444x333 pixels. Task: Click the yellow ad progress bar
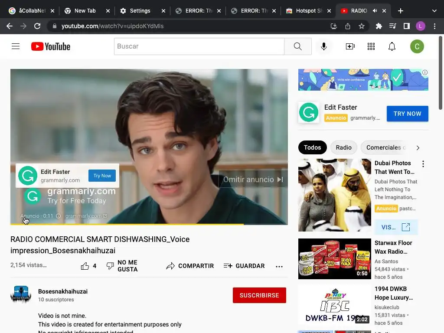click(127, 224)
